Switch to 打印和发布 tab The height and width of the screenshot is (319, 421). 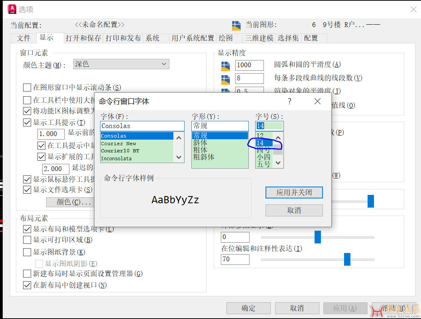point(123,38)
